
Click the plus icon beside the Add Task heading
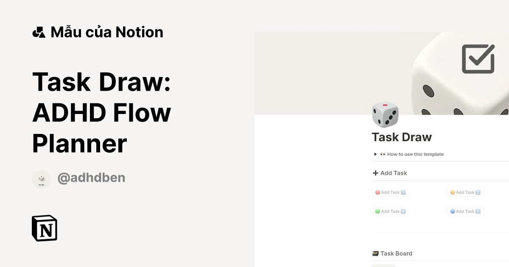[x=375, y=173]
